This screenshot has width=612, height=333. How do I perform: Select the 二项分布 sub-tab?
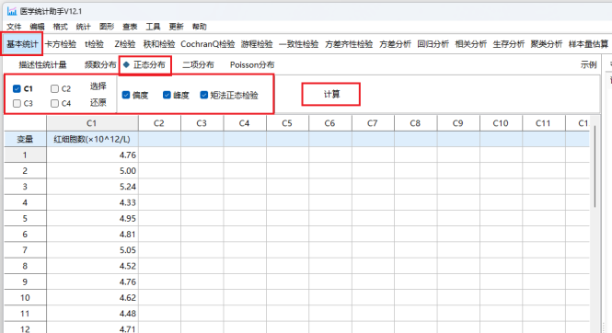click(x=198, y=64)
